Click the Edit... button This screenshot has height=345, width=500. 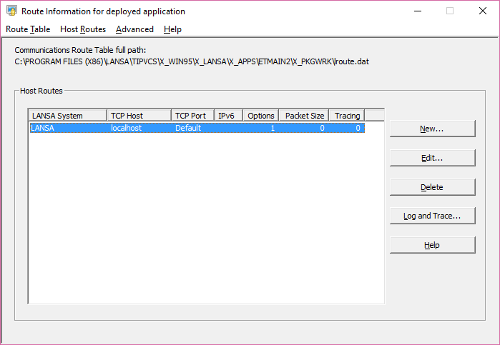coord(432,158)
